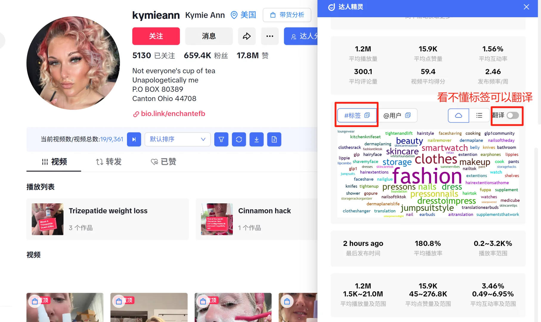
Task: Click the copy icon next to #标签
Action: (367, 115)
